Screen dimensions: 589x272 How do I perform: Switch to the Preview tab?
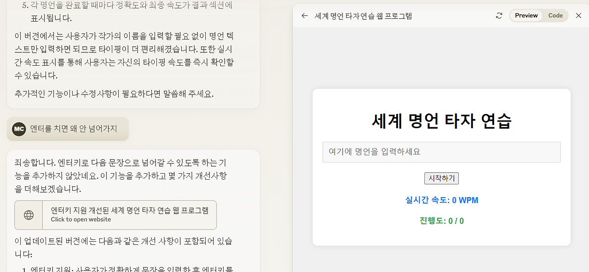pyautogui.click(x=526, y=16)
